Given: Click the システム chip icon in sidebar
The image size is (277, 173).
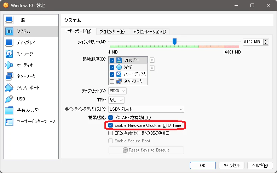Looking at the screenshot, I should tap(9, 31).
